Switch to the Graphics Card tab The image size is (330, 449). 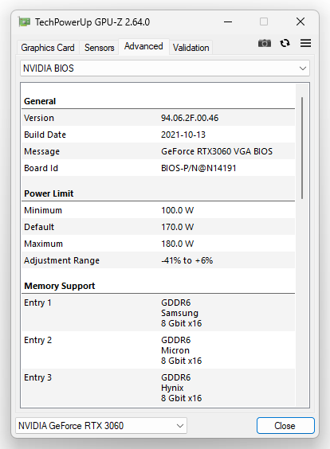(48, 48)
